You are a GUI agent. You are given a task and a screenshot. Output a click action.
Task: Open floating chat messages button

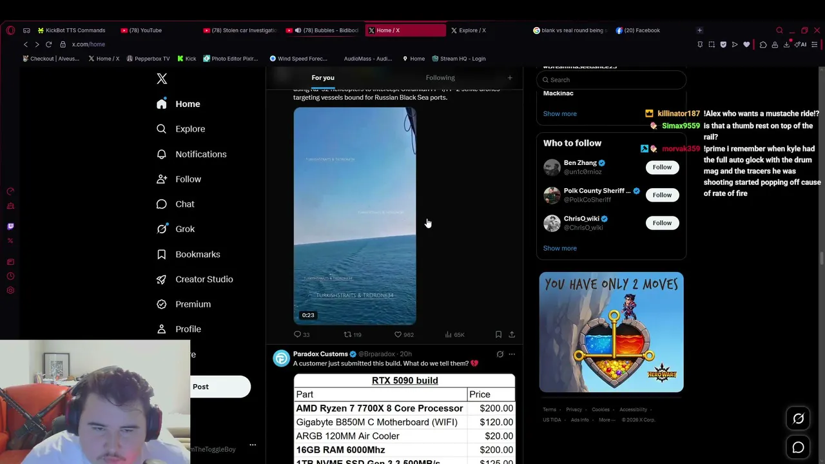click(798, 447)
